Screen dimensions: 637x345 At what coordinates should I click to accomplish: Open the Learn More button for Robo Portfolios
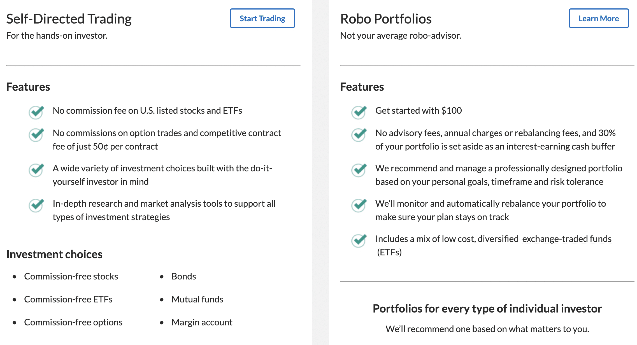(x=599, y=18)
